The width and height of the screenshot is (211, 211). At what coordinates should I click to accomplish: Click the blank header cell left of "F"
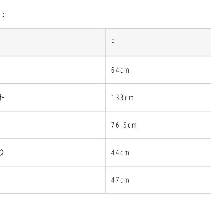click(x=52, y=42)
